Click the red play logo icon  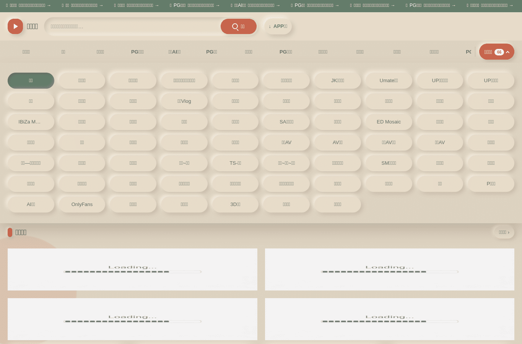point(15,26)
